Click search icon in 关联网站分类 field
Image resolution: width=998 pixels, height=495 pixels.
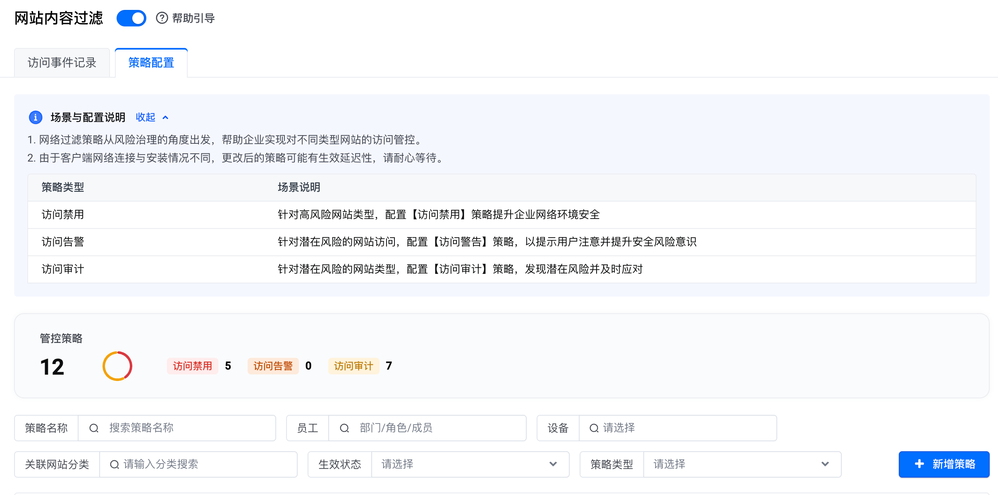pyautogui.click(x=115, y=464)
